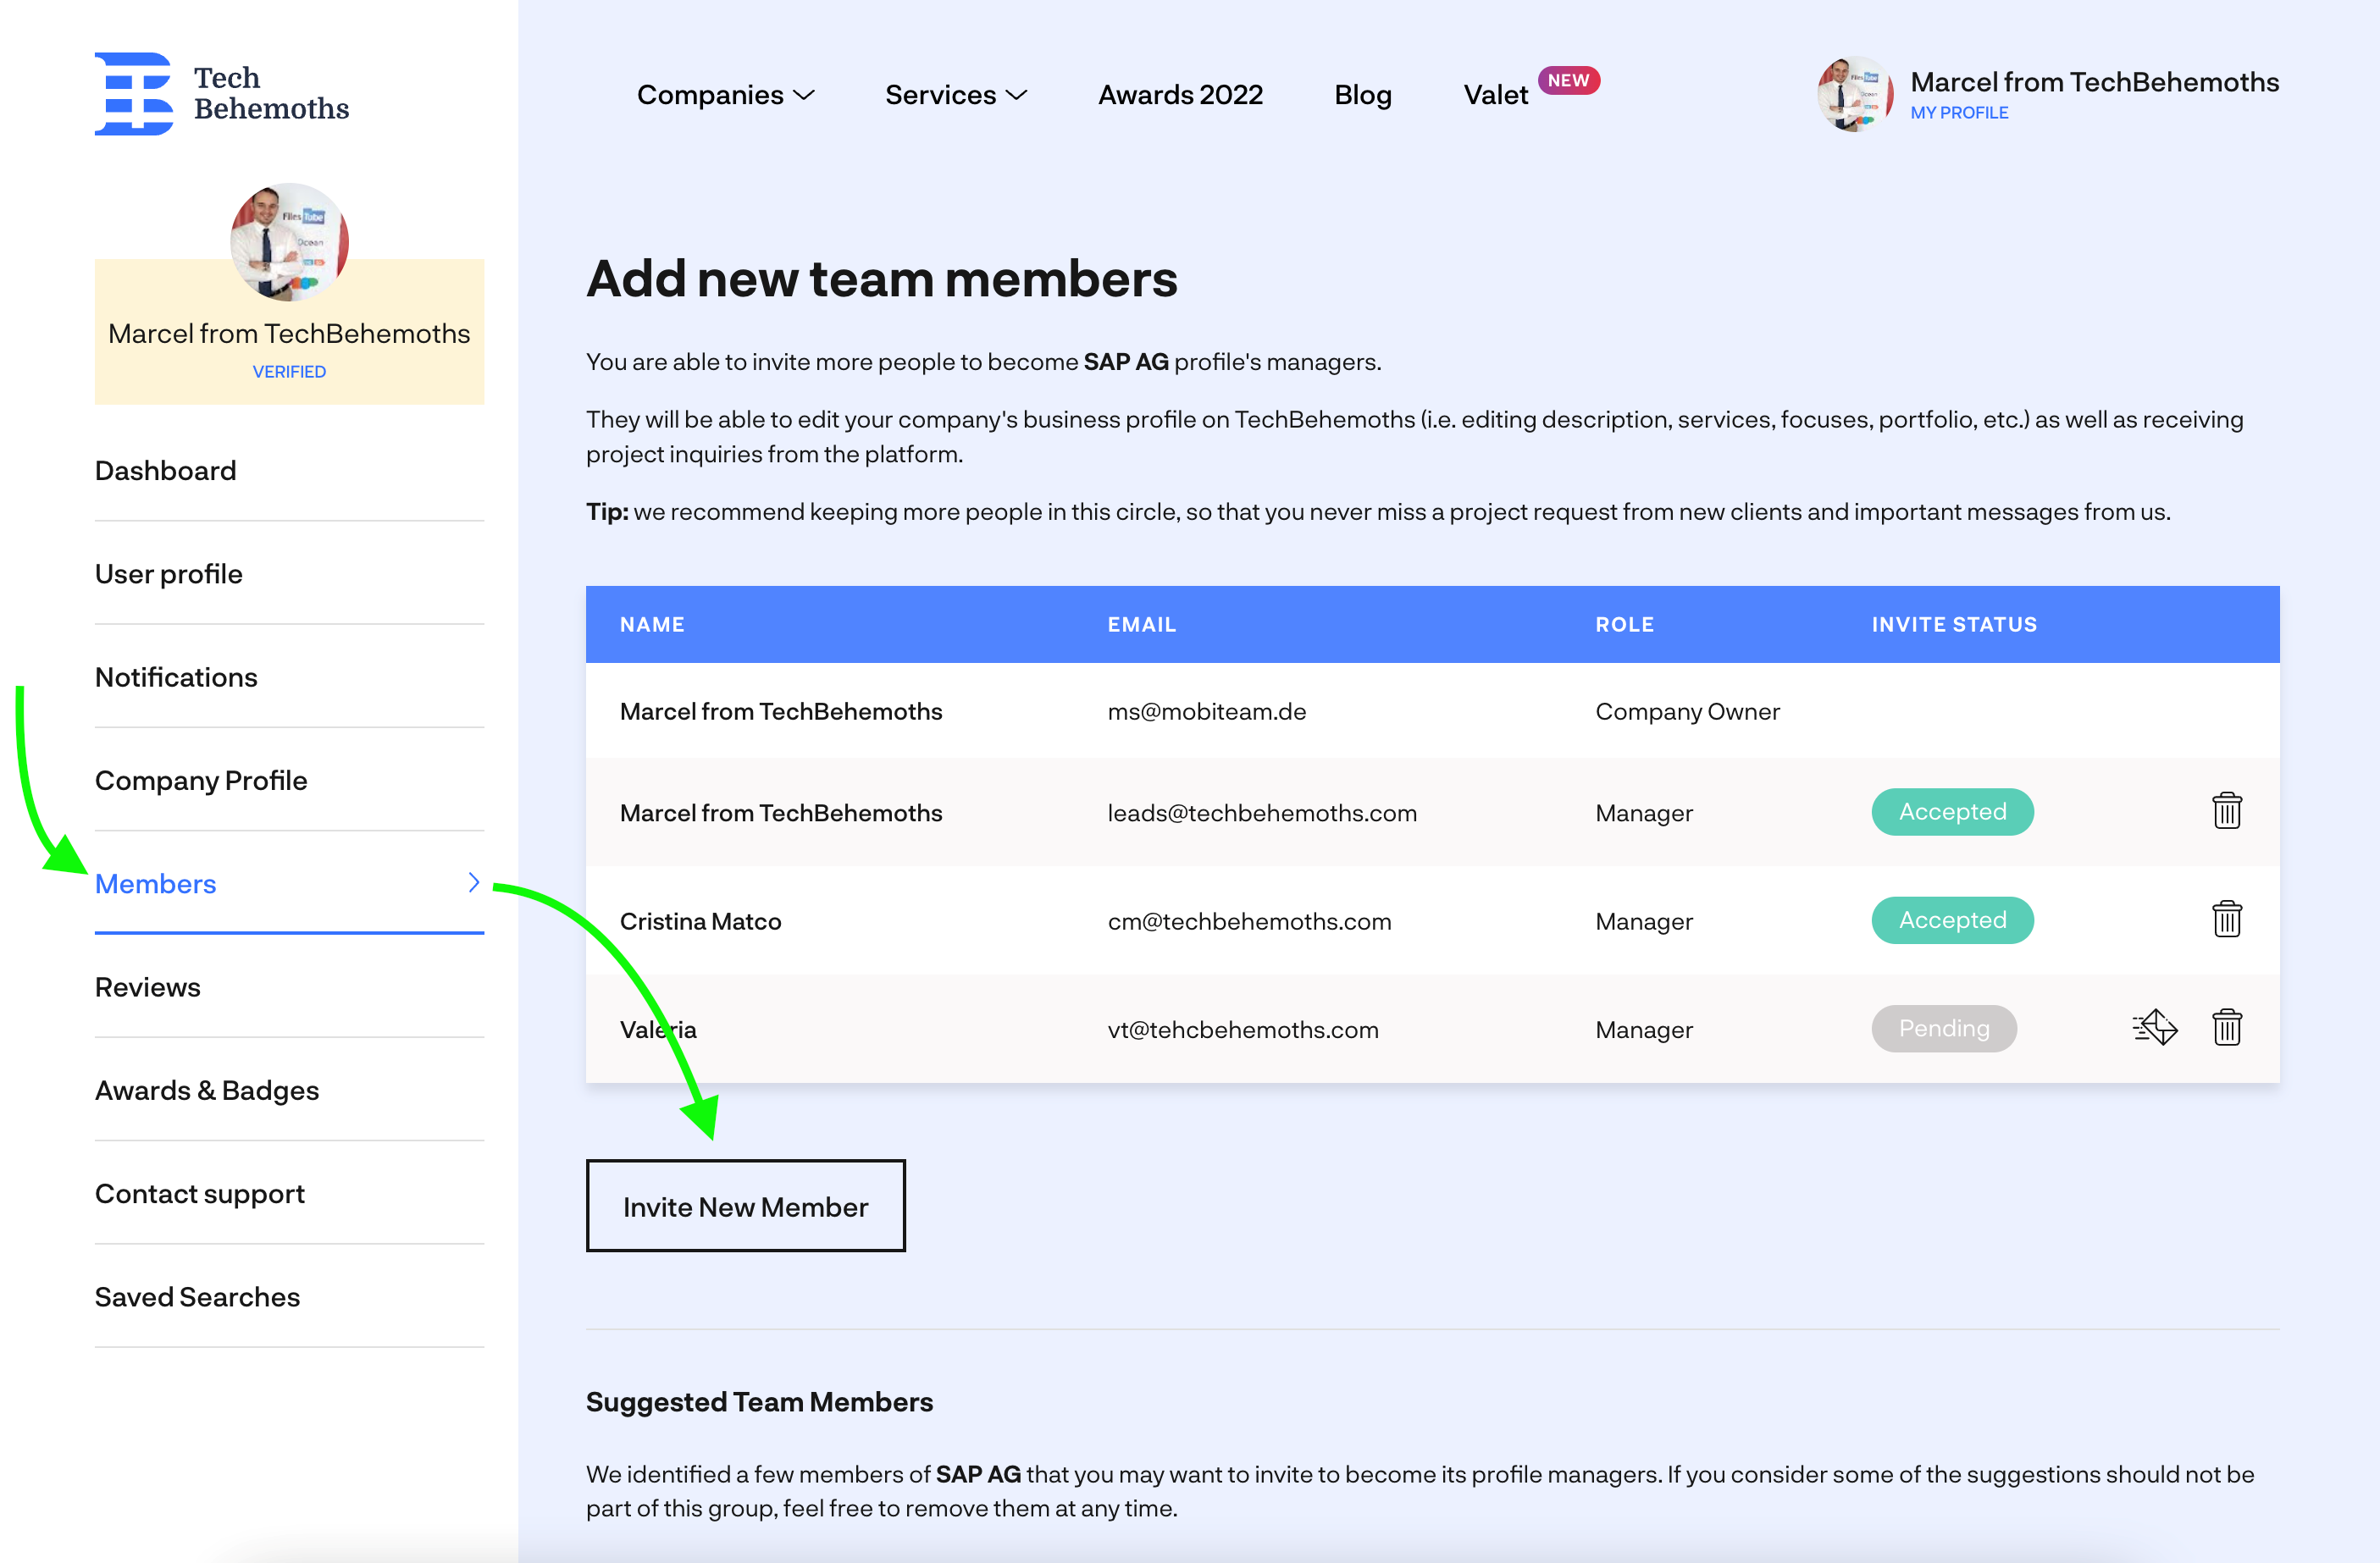2380x1563 pixels.
Task: Click the NAME column header
Action: click(652, 625)
